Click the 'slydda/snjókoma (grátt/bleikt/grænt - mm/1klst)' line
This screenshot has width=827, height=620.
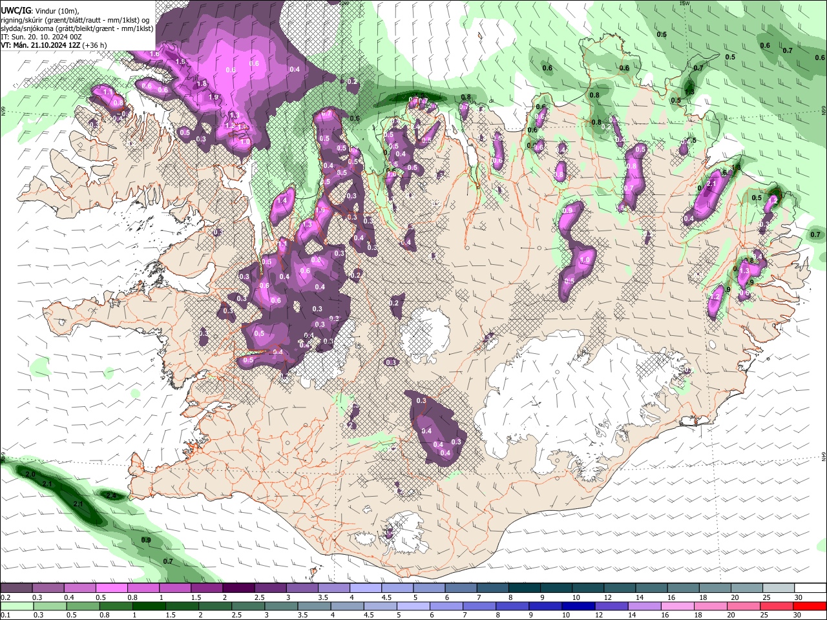click(x=77, y=28)
